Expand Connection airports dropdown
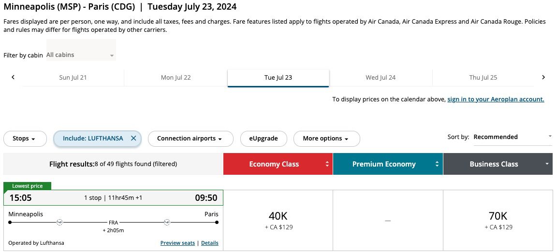 (190, 139)
